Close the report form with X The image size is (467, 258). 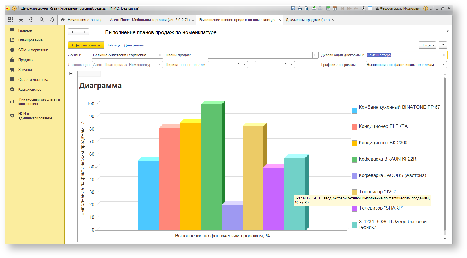pos(448,31)
